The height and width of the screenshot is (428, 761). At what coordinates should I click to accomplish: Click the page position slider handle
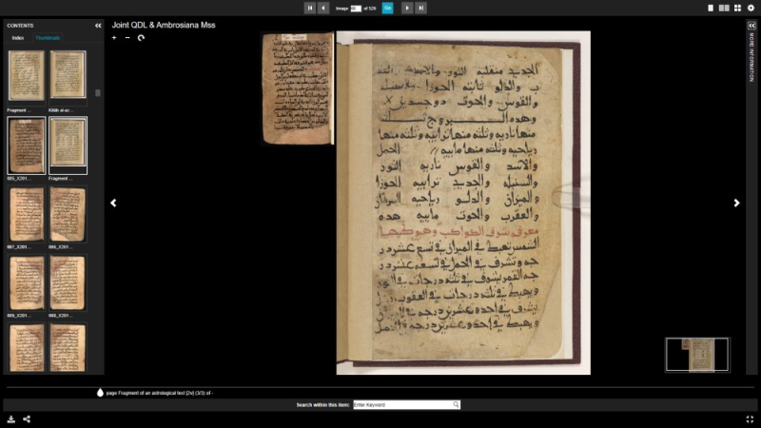(100, 392)
